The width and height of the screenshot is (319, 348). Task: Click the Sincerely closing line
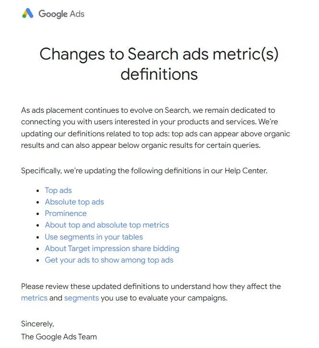[x=37, y=324]
